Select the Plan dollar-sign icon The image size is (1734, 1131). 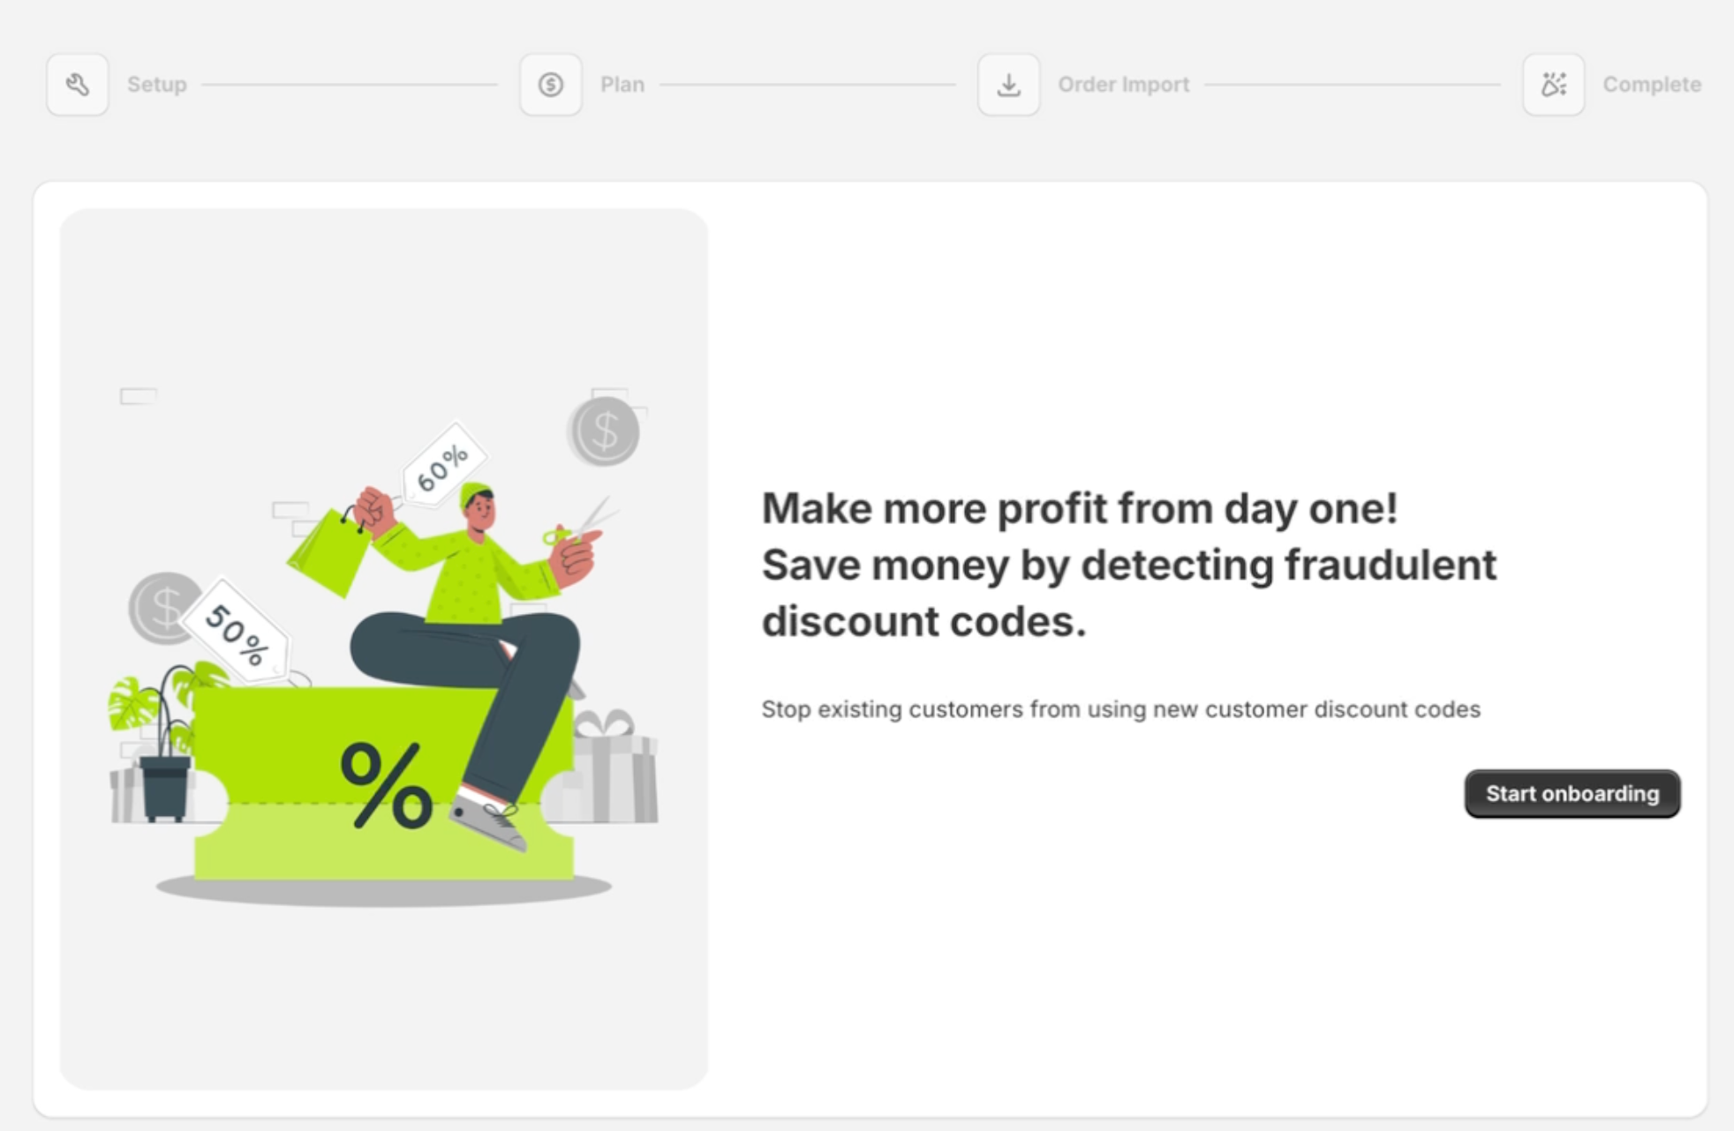[551, 85]
